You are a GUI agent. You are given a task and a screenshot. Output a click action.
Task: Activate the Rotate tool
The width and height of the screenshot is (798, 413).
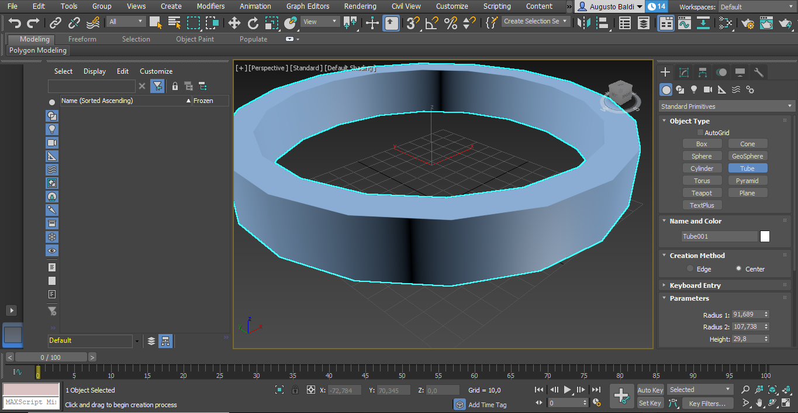tap(253, 23)
